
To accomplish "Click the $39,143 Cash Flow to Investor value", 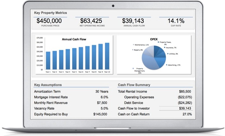I will pos(185,108).
